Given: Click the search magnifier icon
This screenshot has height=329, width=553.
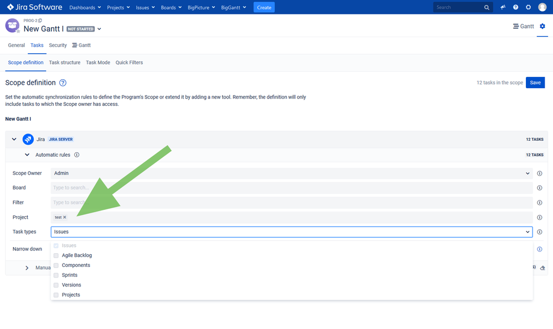Looking at the screenshot, I should click(x=487, y=7).
